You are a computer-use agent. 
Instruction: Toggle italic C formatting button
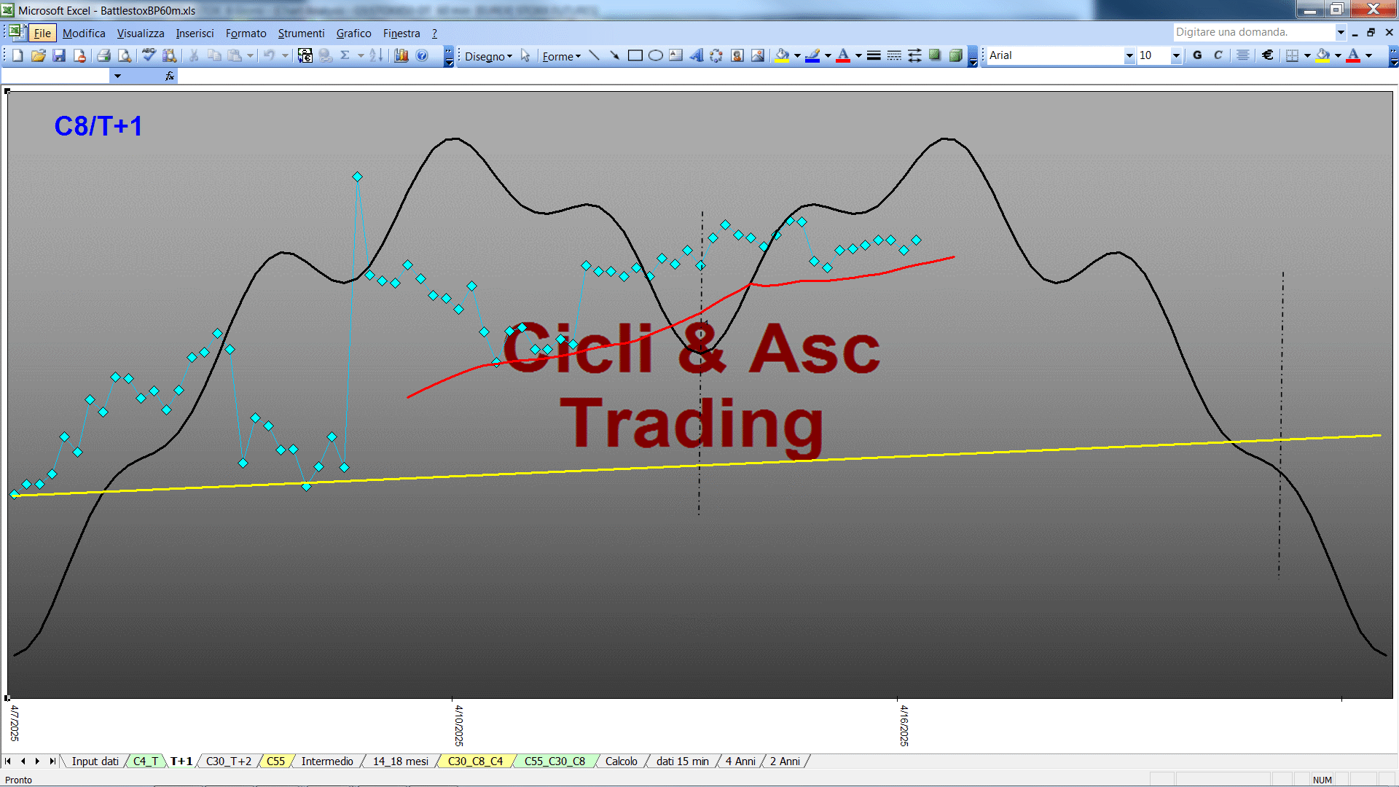(1218, 55)
